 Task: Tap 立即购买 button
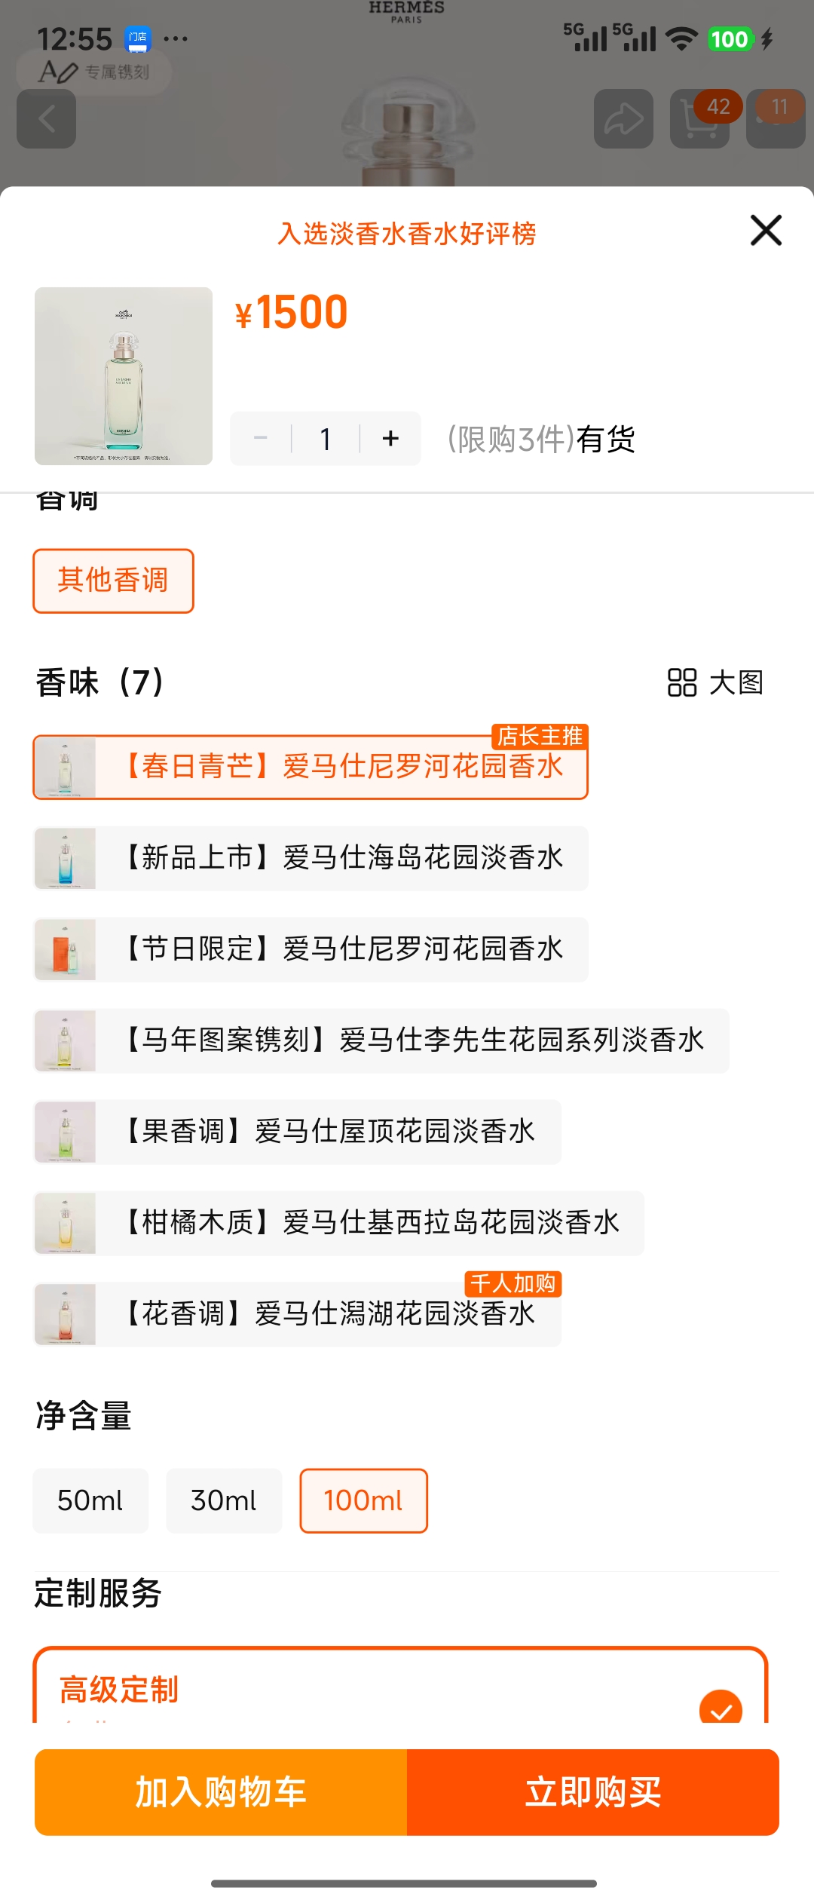[593, 1792]
